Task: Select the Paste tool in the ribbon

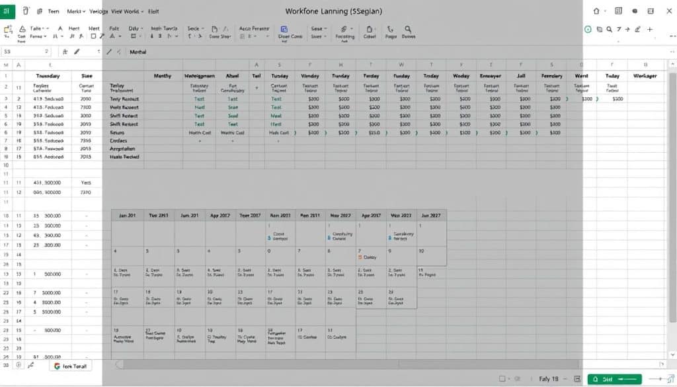Action: click(x=9, y=30)
